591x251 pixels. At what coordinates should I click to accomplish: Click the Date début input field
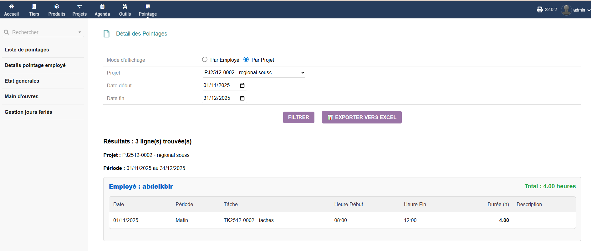click(x=217, y=85)
